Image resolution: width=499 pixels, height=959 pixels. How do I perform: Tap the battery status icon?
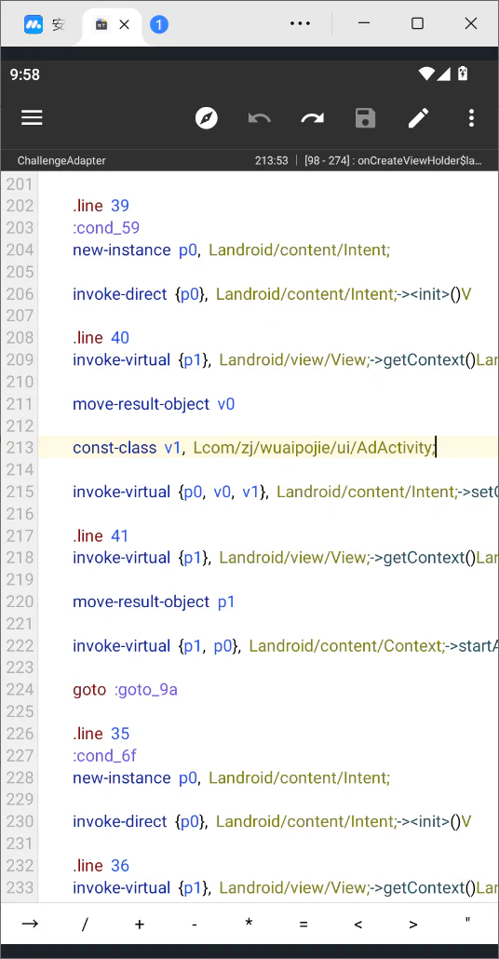coord(463,74)
